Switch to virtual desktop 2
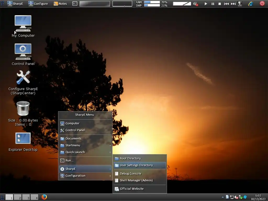This screenshot has width=268, height=201. 18,197
